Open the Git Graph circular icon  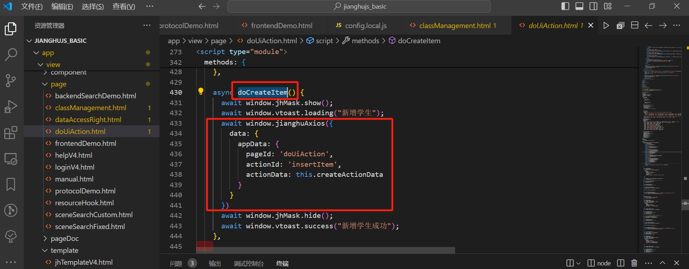(x=11, y=210)
